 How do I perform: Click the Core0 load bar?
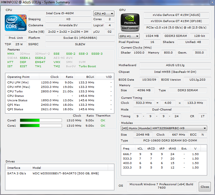tap(41, 120)
